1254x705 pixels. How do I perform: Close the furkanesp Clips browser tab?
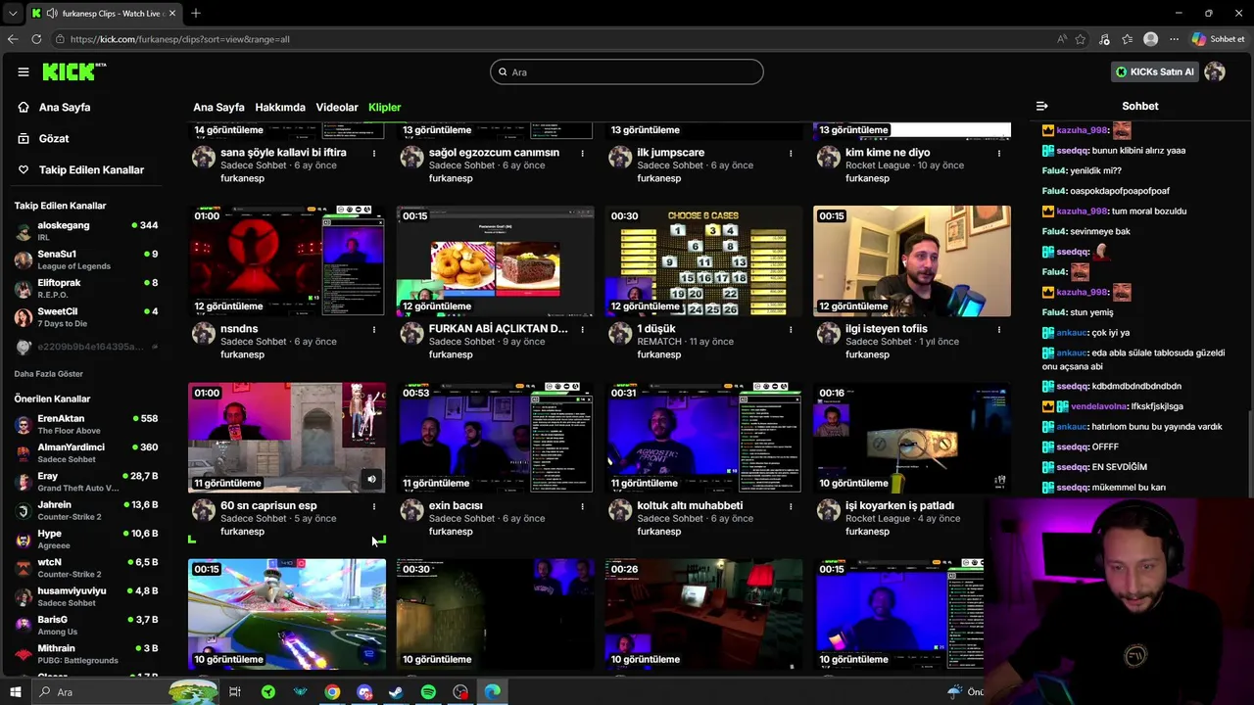pos(172,14)
